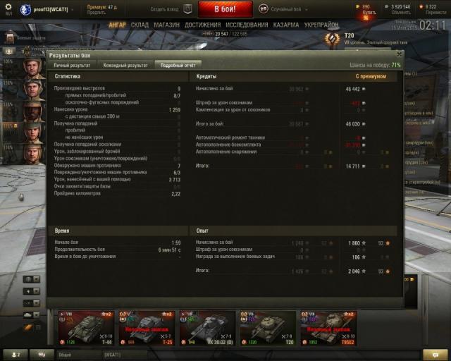
Task: Open contacts list button at bottom left
Action: pos(16,355)
